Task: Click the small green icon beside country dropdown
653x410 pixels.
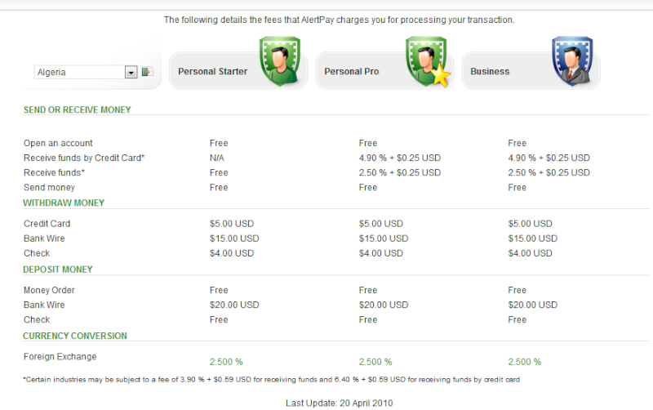Action: click(x=147, y=72)
